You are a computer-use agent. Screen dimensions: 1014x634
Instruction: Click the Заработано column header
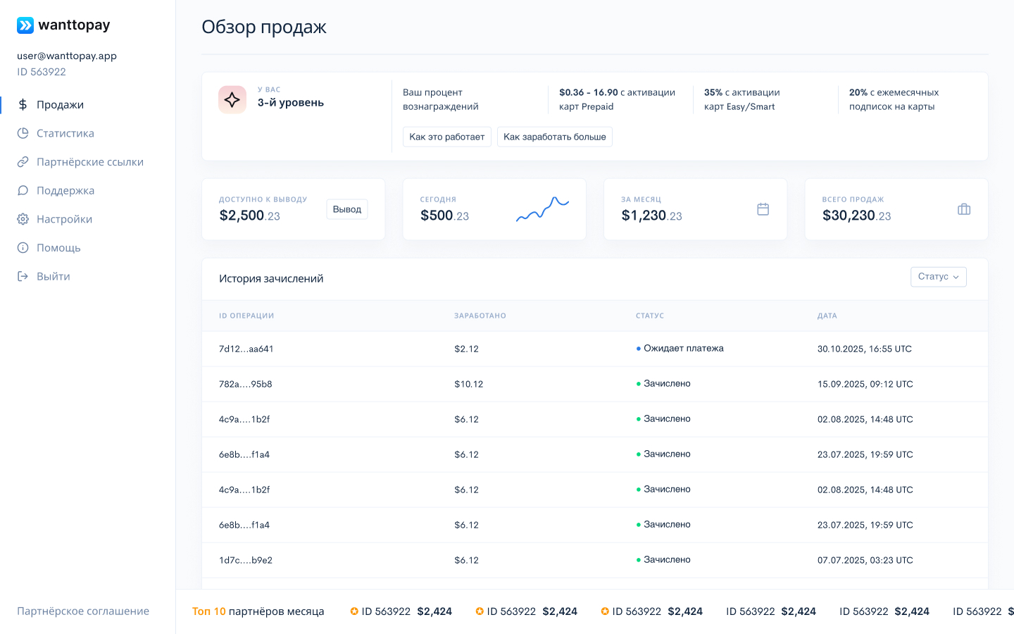pyautogui.click(x=480, y=316)
